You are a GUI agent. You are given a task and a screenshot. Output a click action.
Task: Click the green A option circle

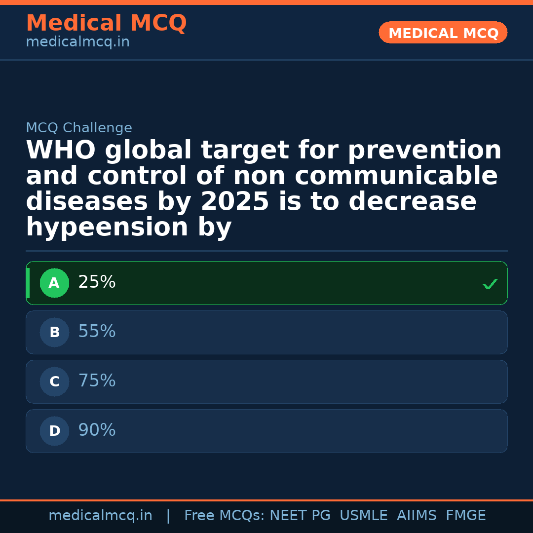[x=54, y=283]
